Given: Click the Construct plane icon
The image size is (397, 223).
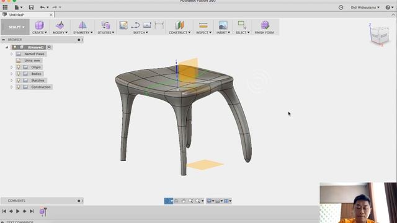Looking at the screenshot, I should point(179,25).
